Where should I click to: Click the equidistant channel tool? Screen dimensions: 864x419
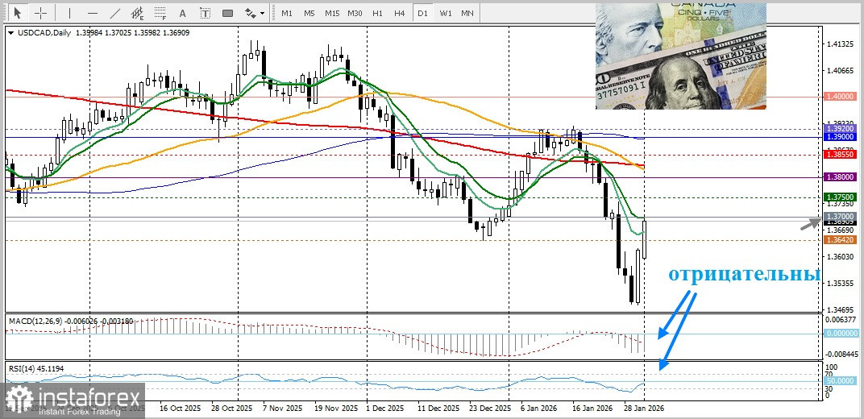[139, 13]
